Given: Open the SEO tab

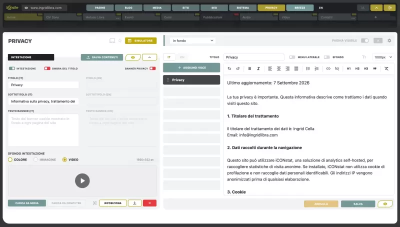Looking at the screenshot, I should [214, 8].
